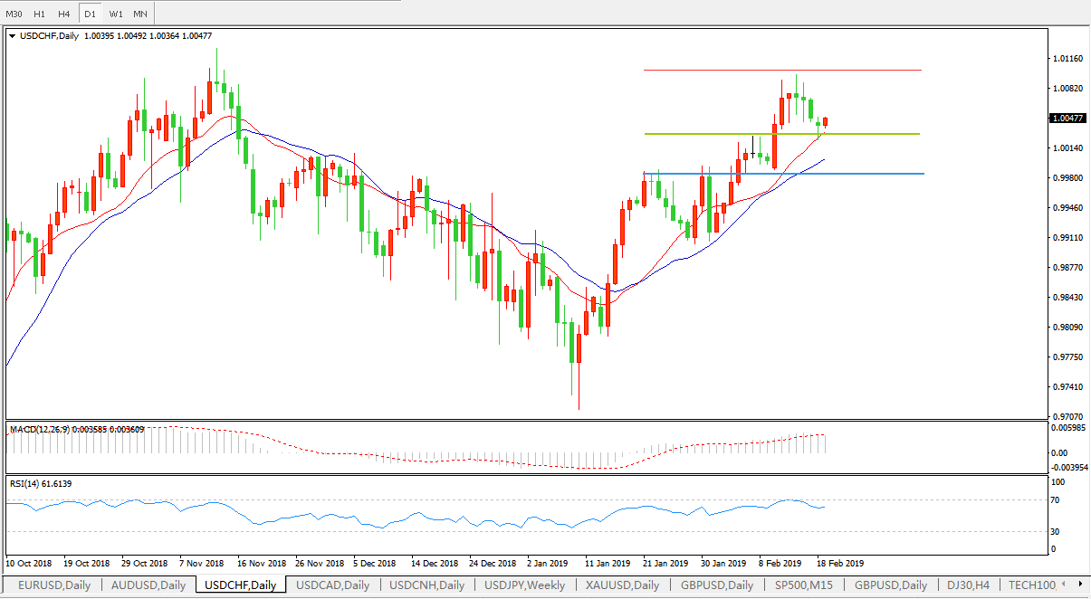Select the H1 timeframe button
Viewport: 1091px width, 599px height.
pyautogui.click(x=39, y=14)
